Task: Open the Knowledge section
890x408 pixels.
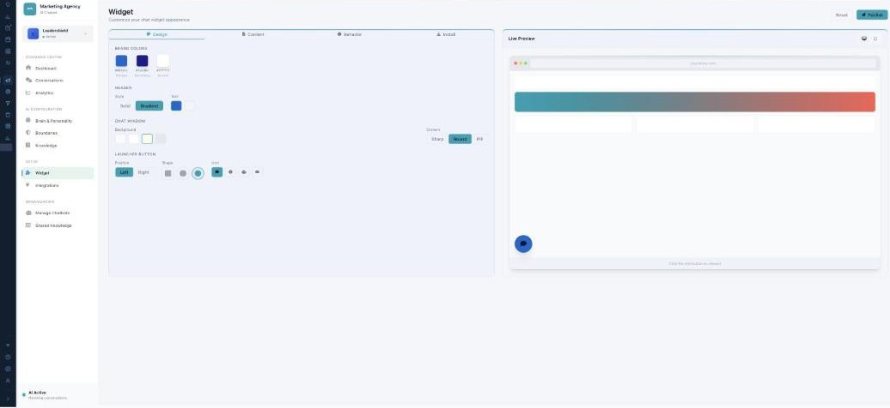Action: pyautogui.click(x=58, y=146)
